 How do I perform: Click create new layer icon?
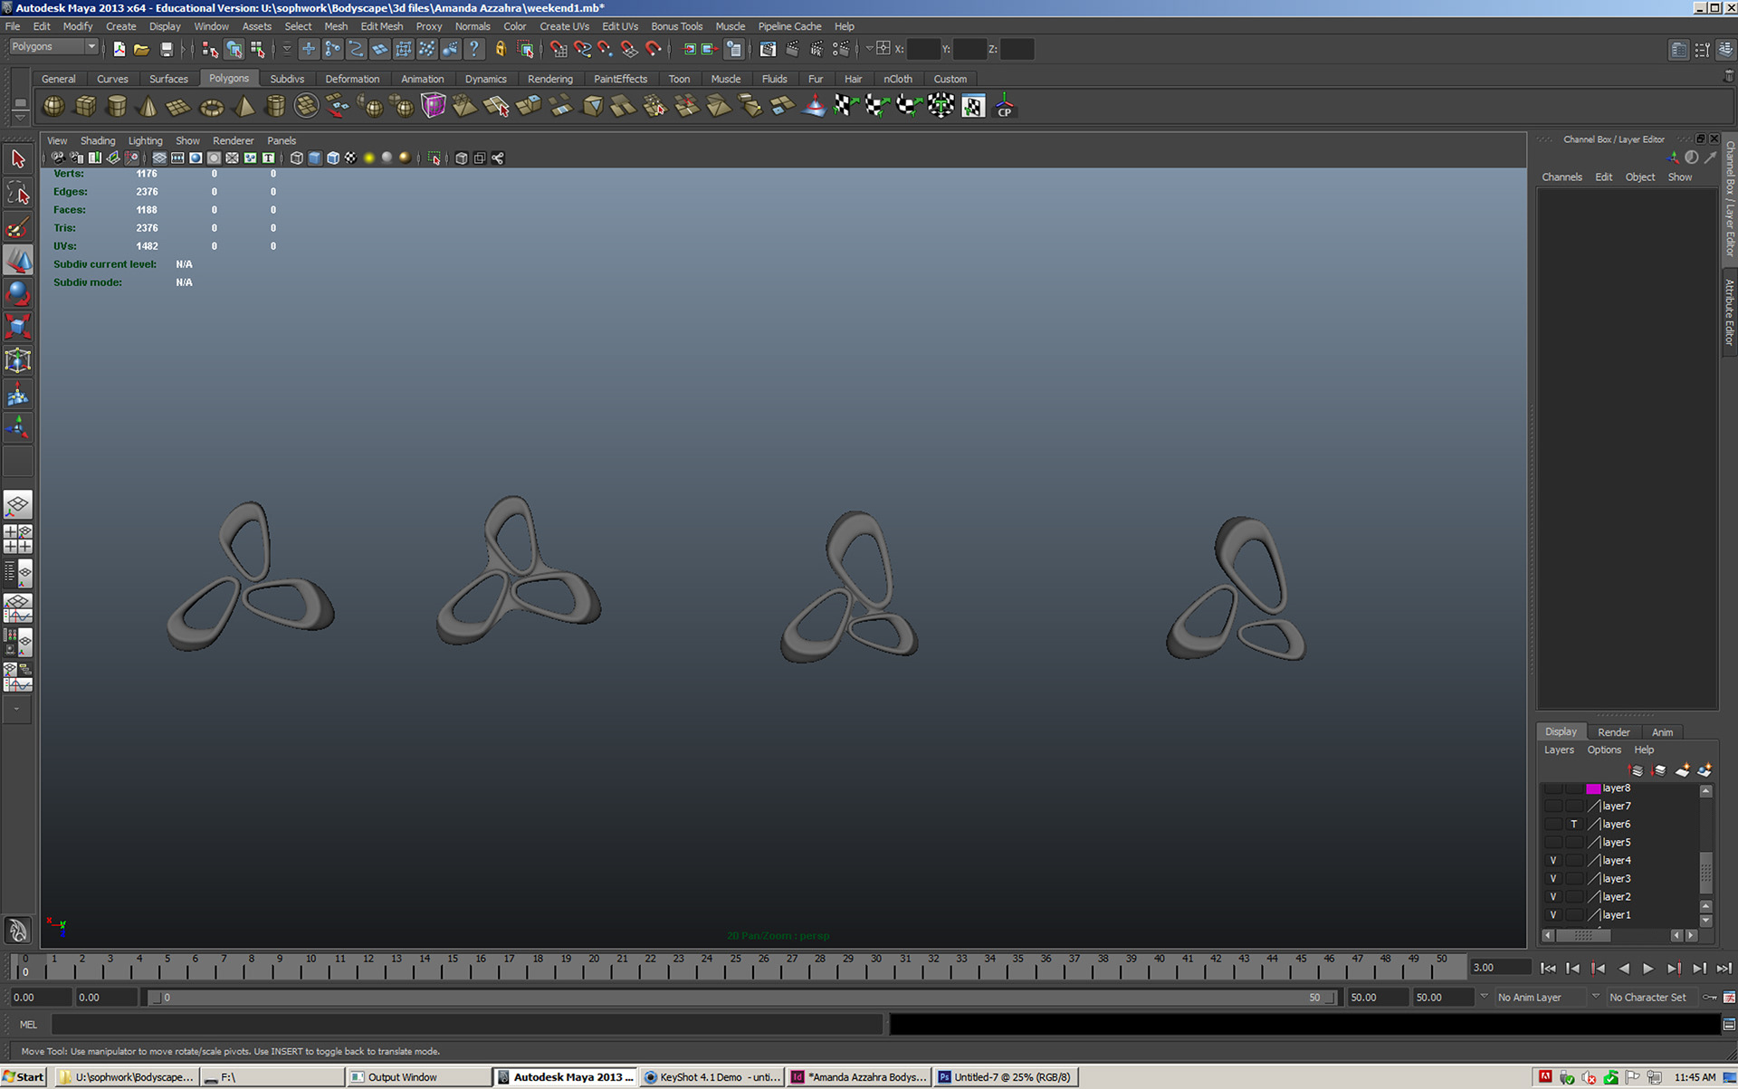pyautogui.click(x=1682, y=770)
